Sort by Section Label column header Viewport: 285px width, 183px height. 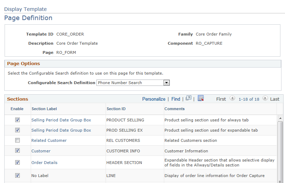pos(44,109)
